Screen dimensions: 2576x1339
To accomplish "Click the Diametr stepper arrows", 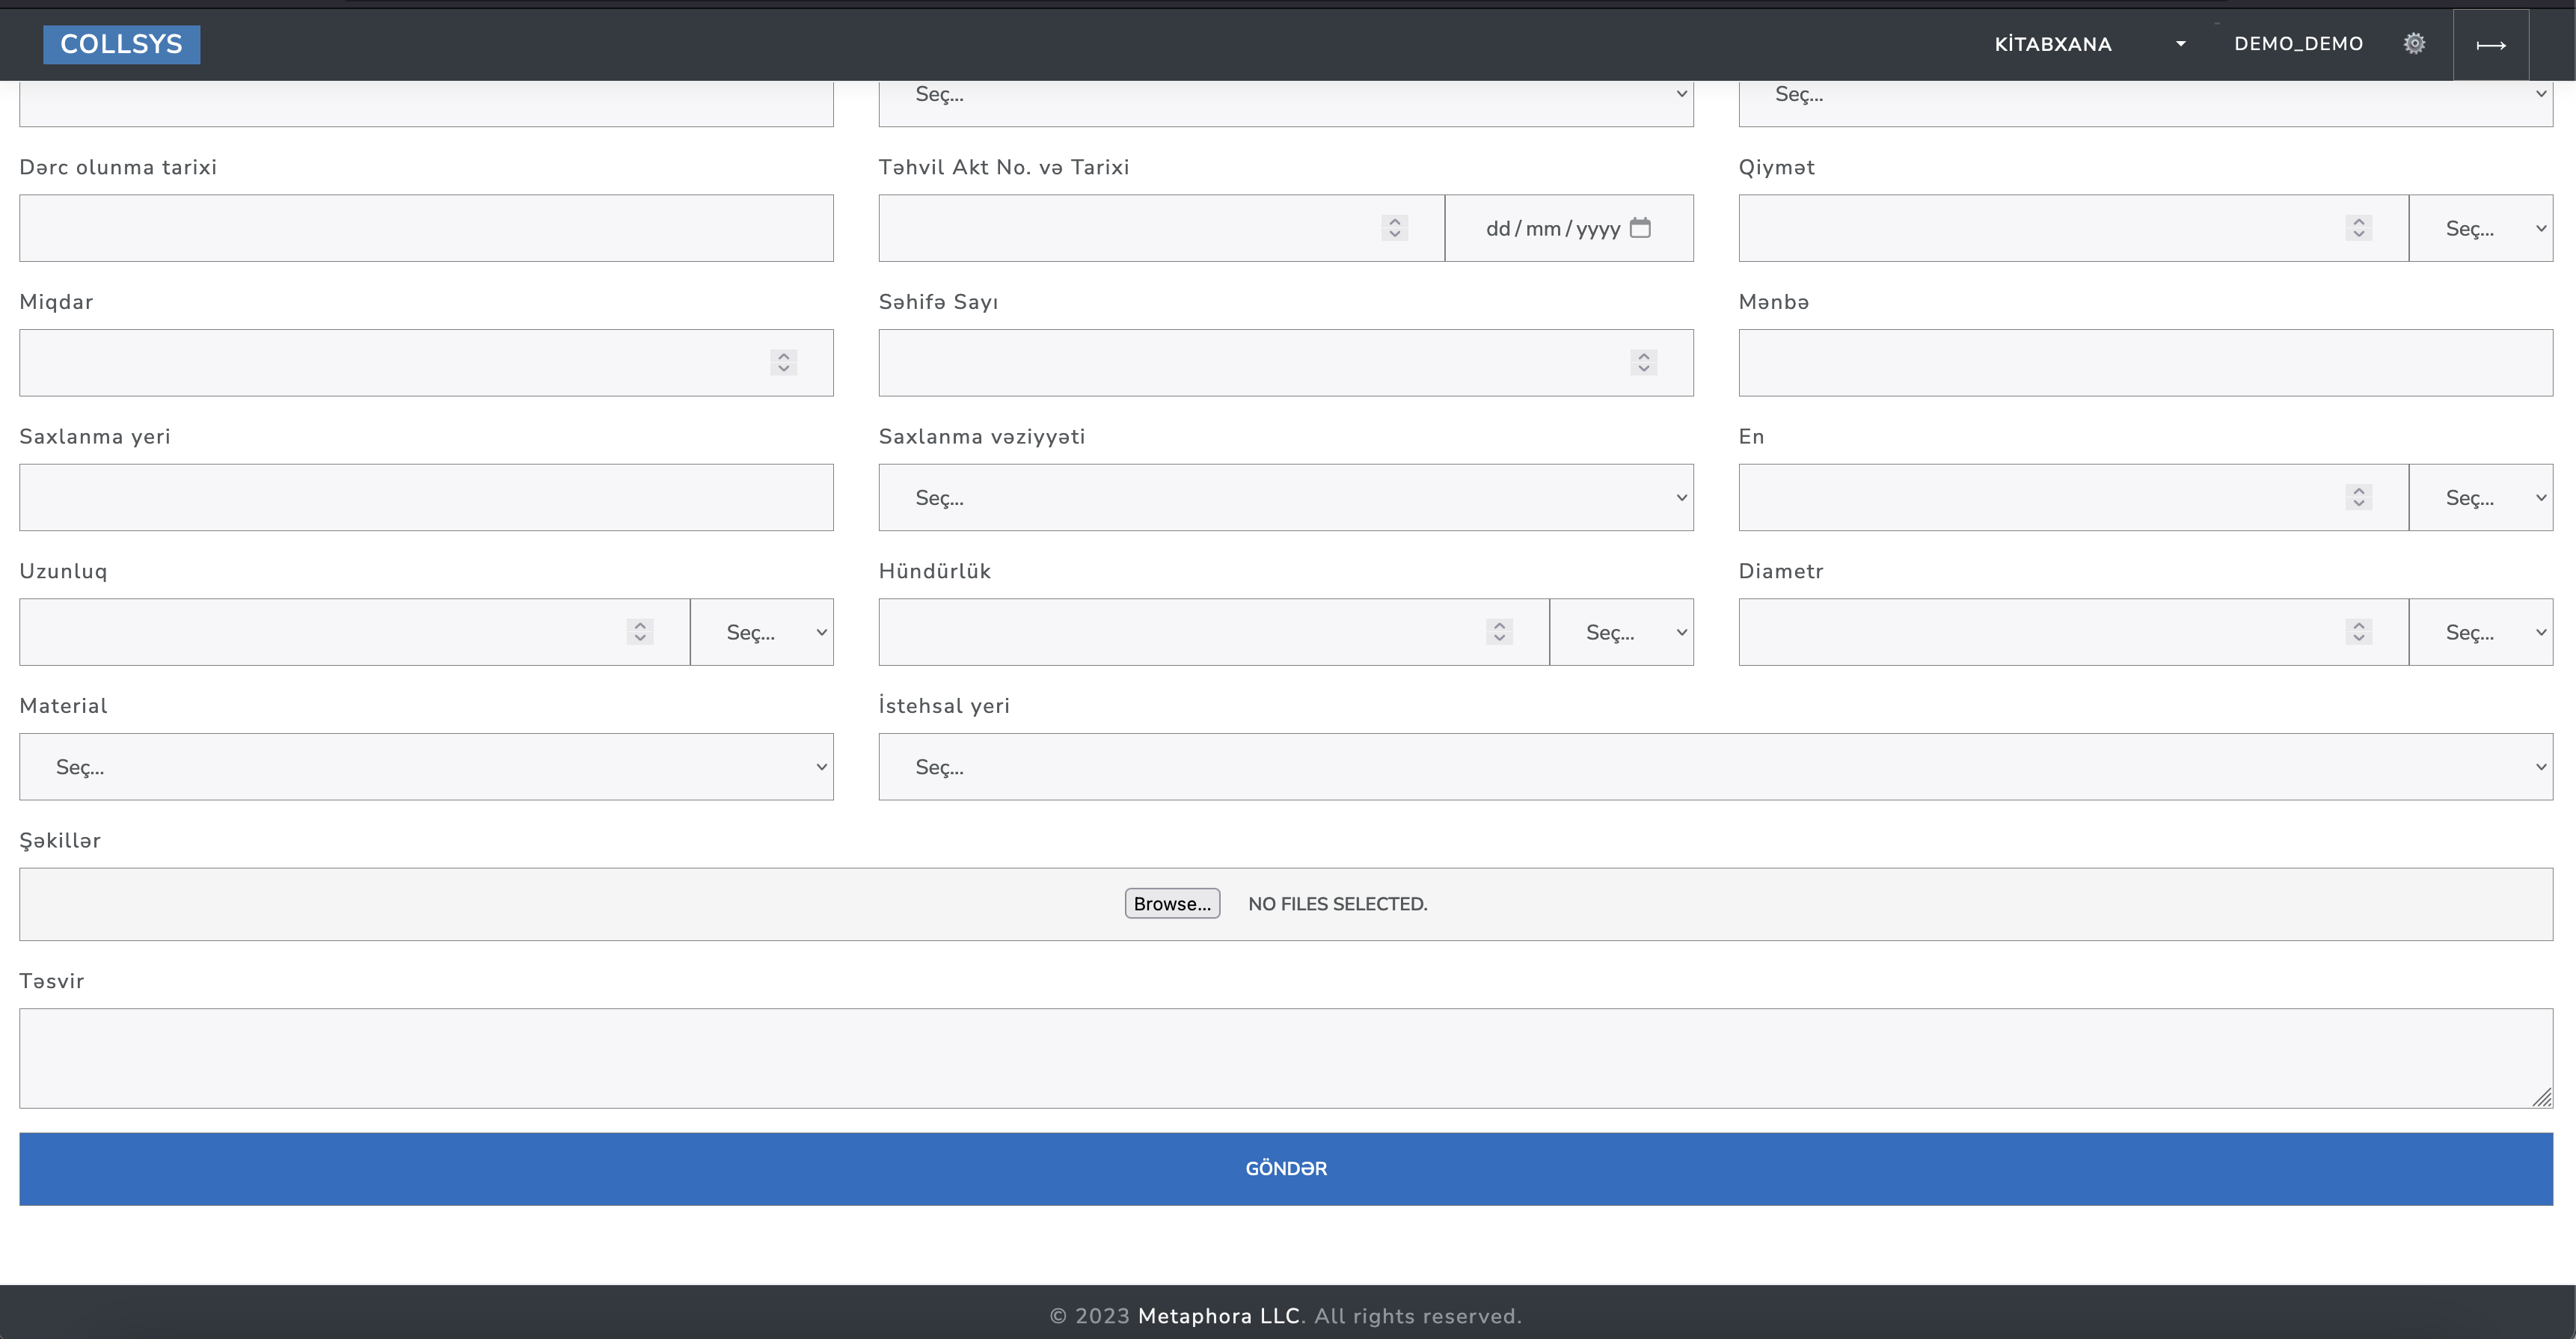I will pos(2358,632).
